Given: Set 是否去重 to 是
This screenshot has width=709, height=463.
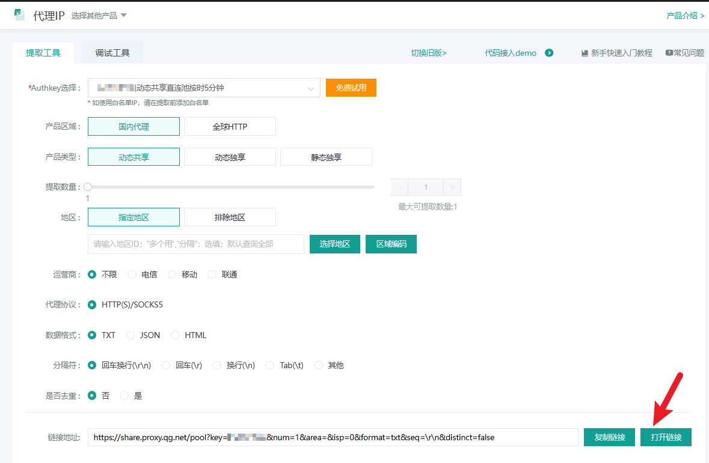Looking at the screenshot, I should [x=124, y=396].
